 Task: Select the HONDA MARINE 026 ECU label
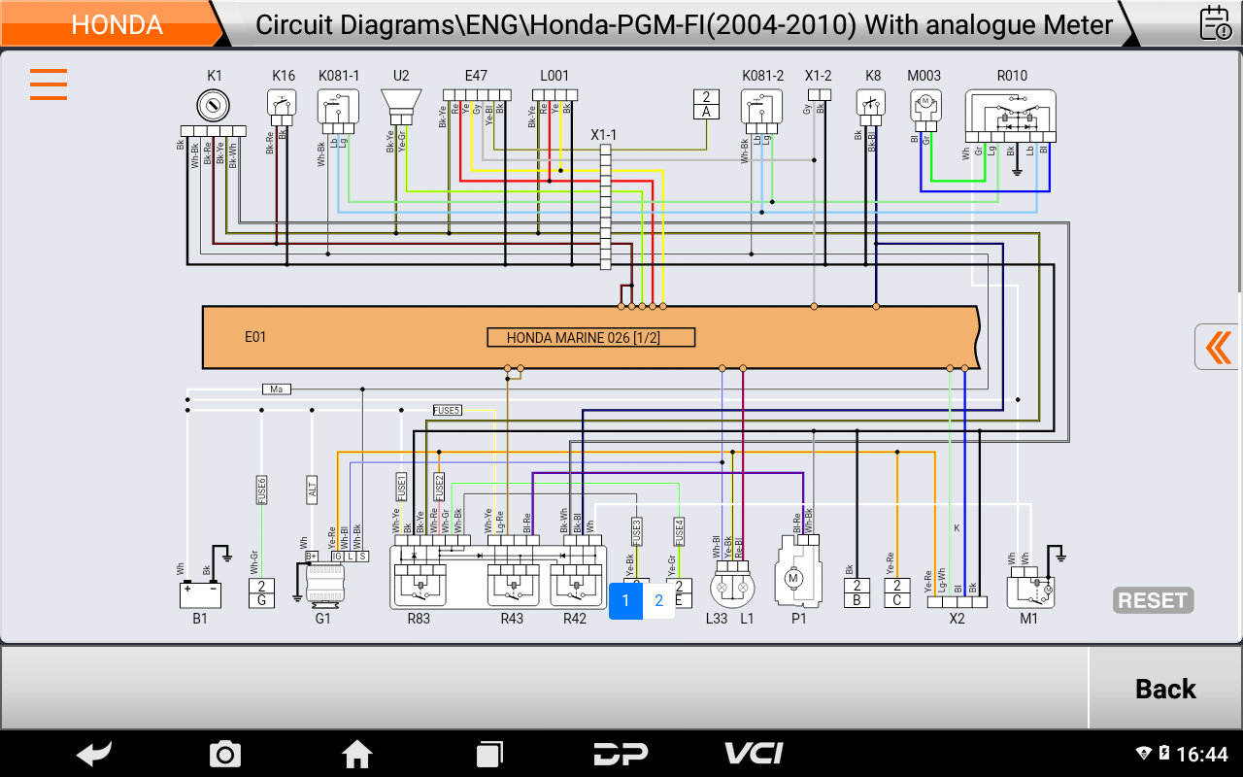click(x=590, y=338)
